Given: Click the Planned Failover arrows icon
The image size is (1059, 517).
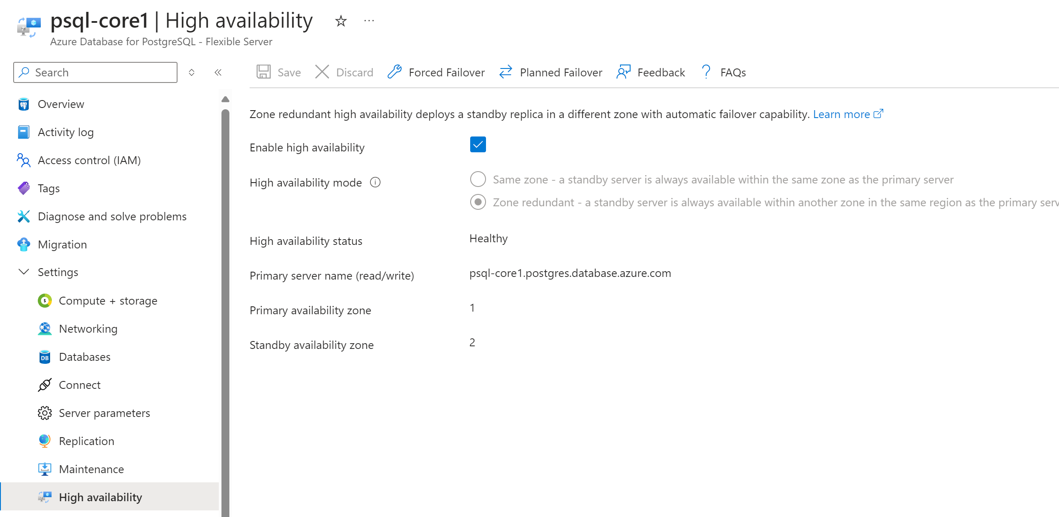Looking at the screenshot, I should click(506, 72).
